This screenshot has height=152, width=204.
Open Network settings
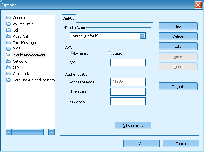coord(19,61)
